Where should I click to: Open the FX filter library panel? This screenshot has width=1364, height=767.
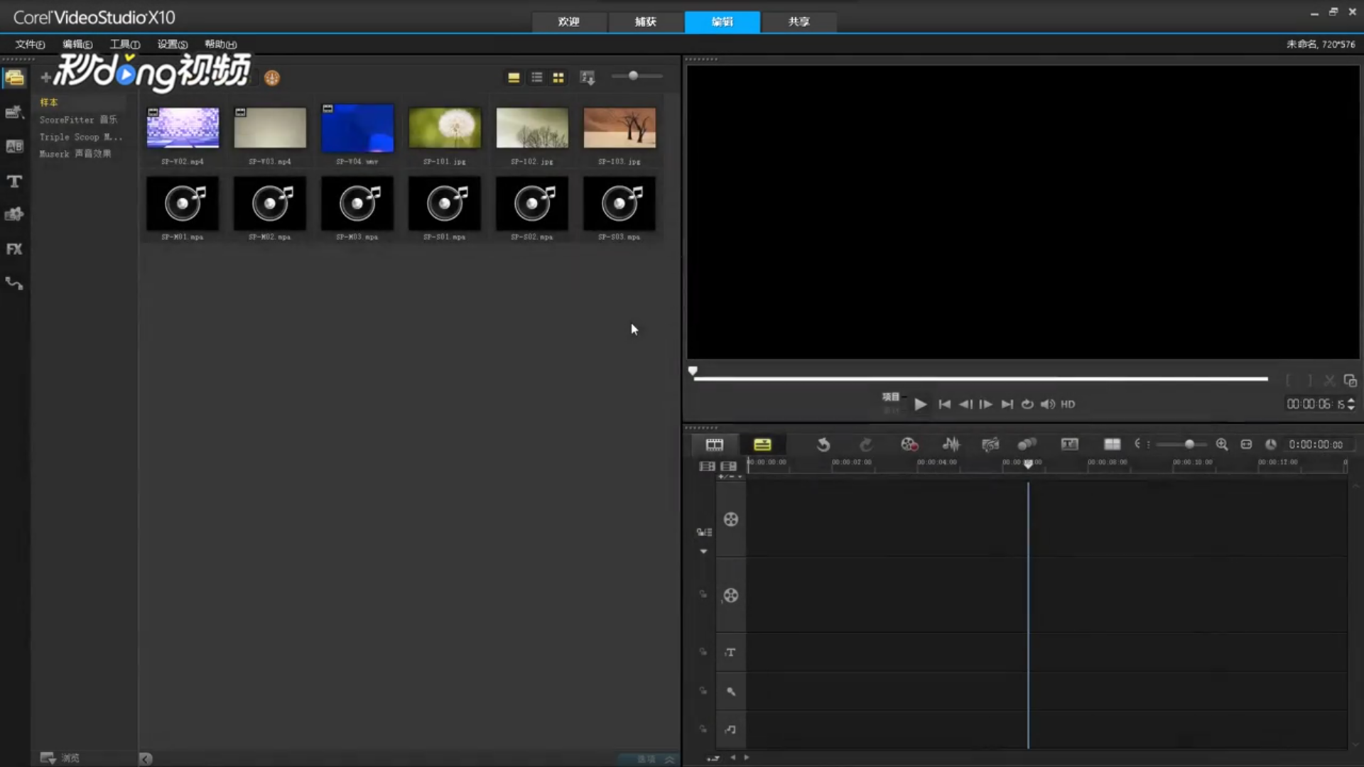tap(14, 249)
